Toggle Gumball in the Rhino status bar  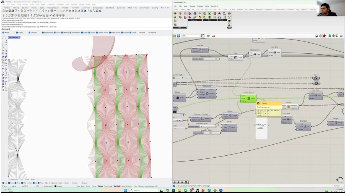coord(117,186)
